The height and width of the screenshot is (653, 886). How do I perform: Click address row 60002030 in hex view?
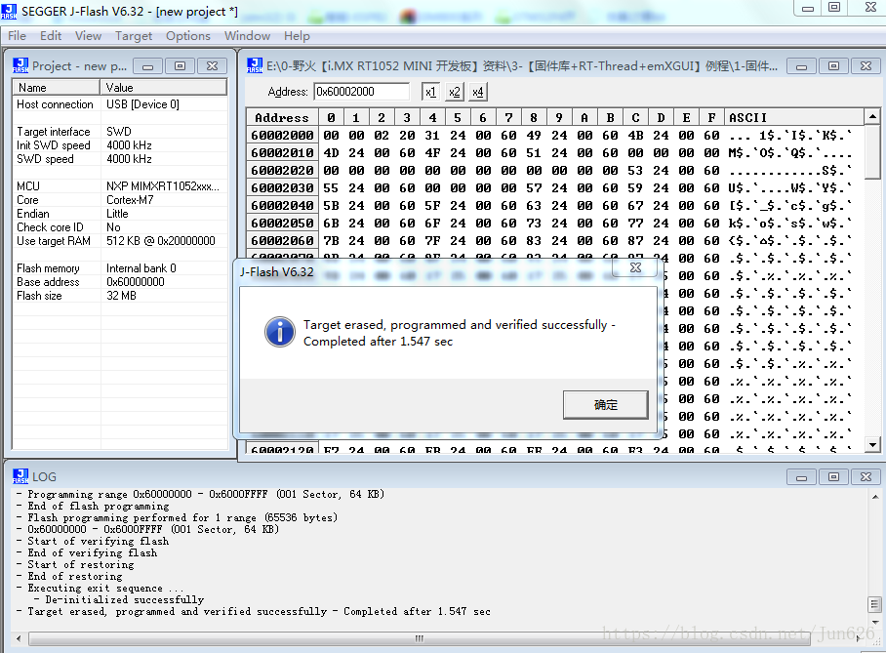point(282,187)
